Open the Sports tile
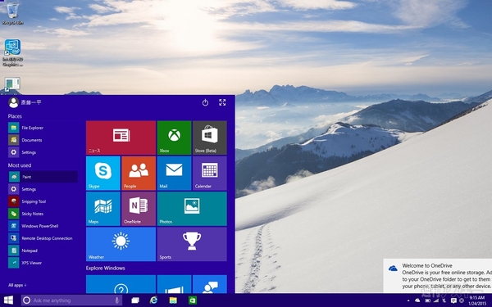This screenshot has width=492, height=307. [192, 244]
